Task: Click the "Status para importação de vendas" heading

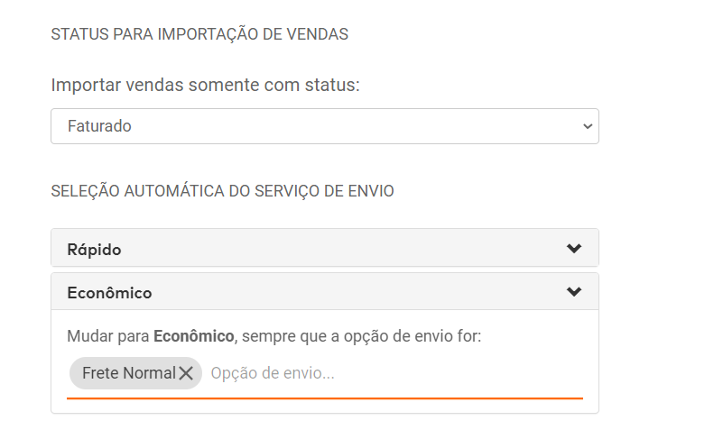Action: coord(199,34)
